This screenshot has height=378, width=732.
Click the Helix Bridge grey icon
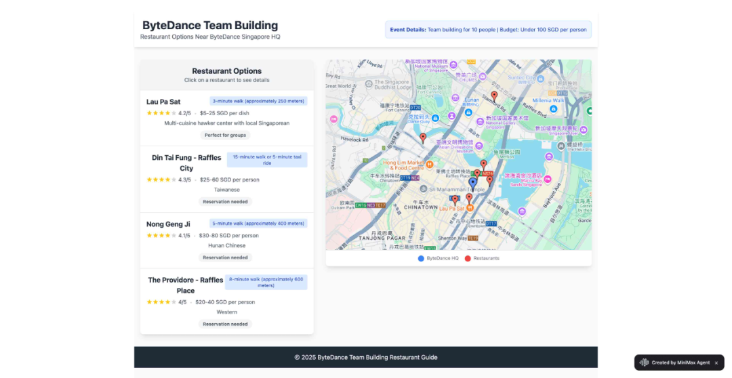pyautogui.click(x=562, y=146)
